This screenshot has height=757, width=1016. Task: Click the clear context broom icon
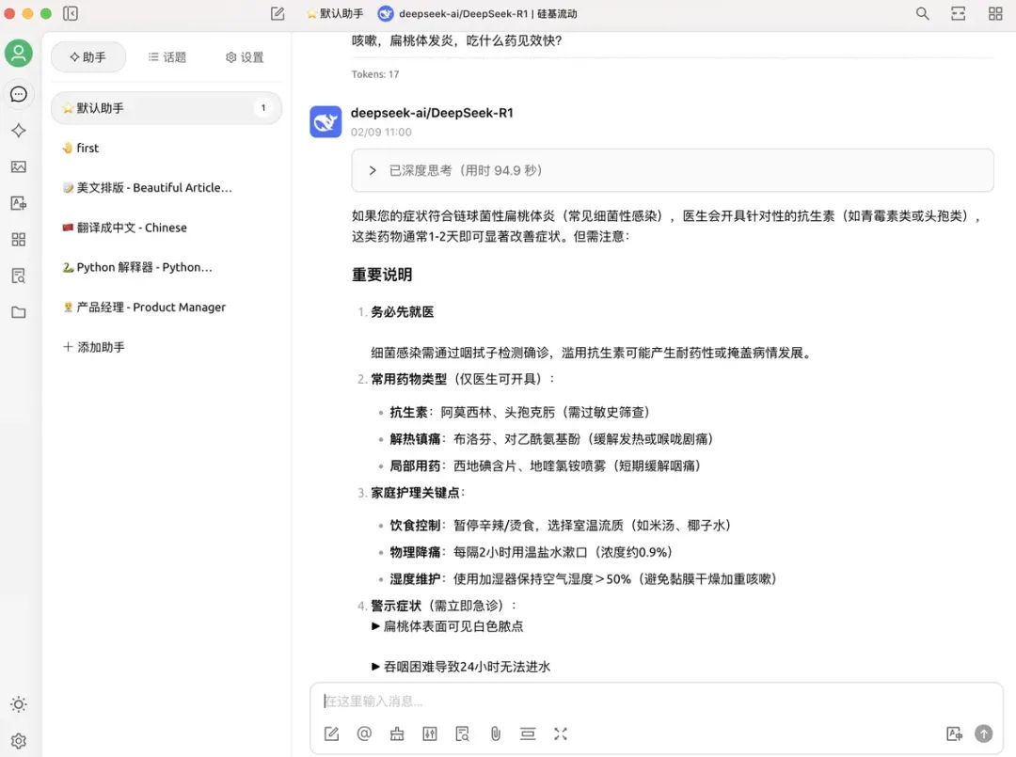pyautogui.click(x=396, y=733)
